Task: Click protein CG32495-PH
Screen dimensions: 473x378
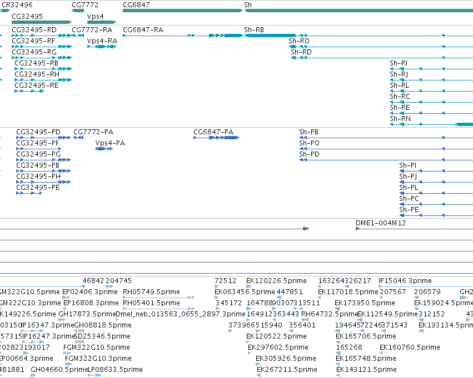Action: (38, 177)
